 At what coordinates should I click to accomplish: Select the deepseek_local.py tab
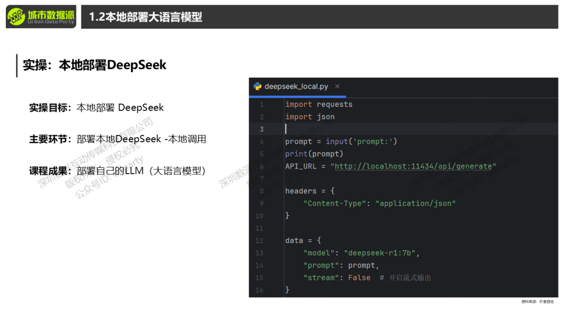296,86
